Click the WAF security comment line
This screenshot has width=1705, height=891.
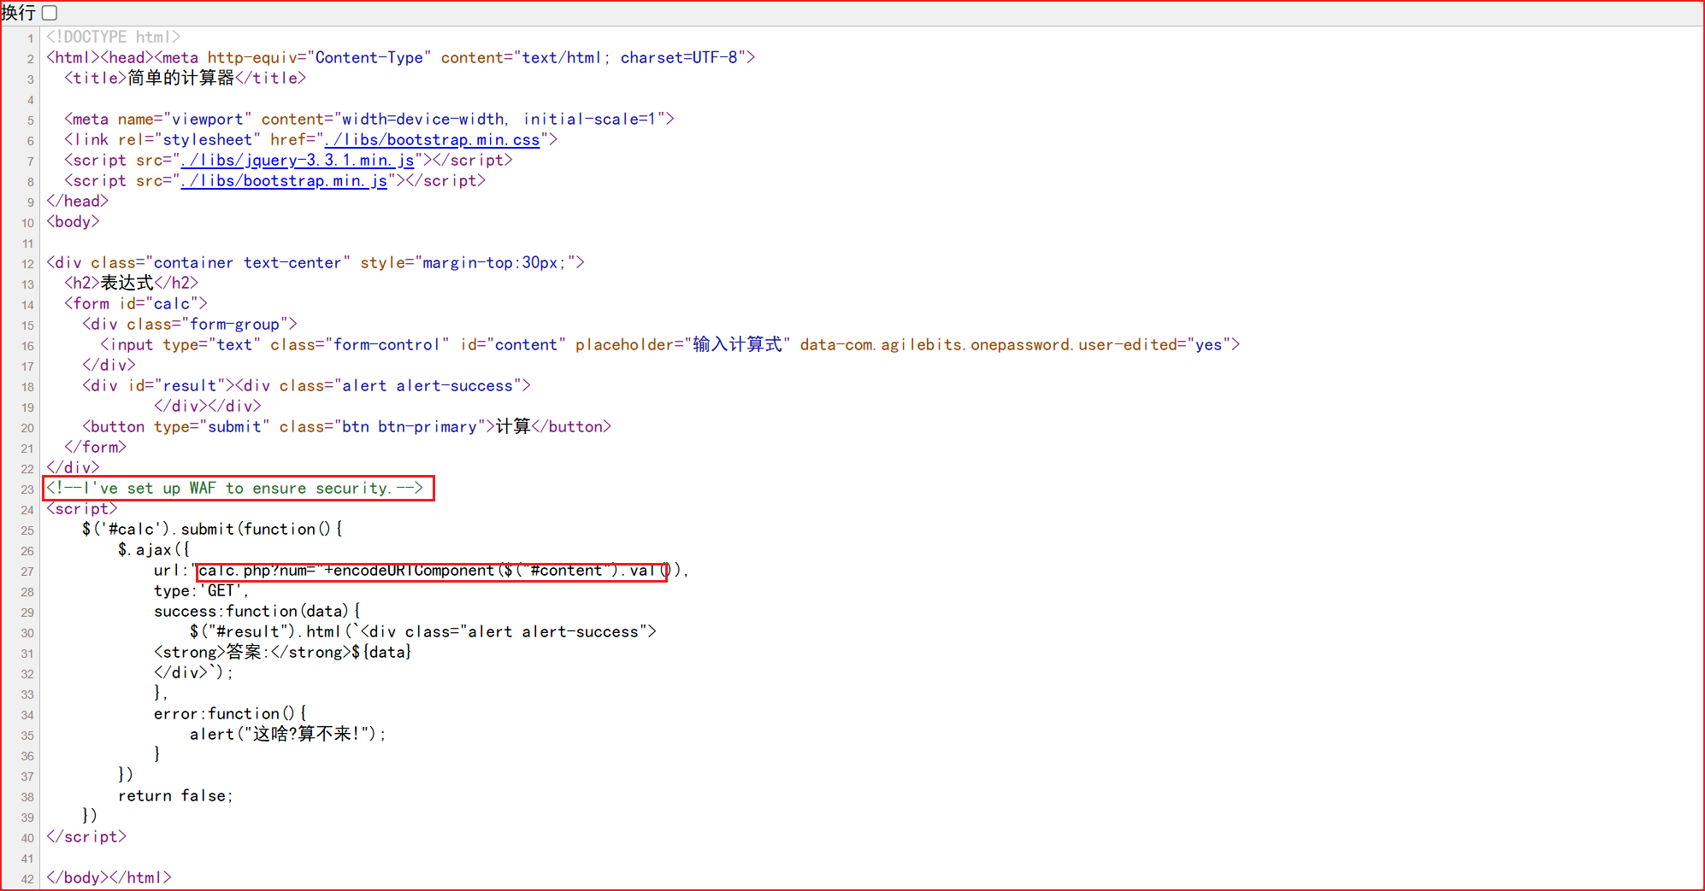tap(234, 488)
